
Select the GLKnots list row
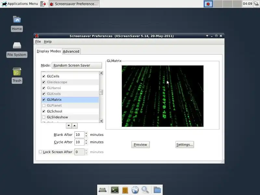[70, 94]
